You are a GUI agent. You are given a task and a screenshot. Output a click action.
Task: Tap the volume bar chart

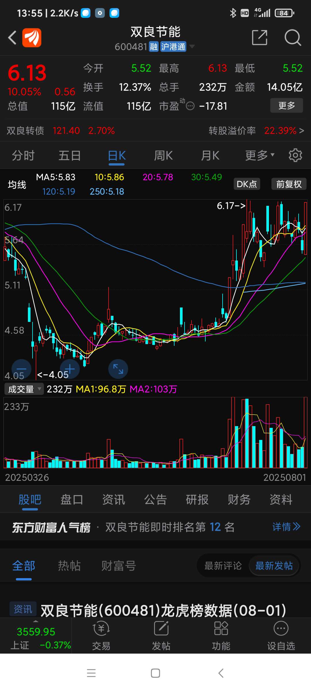click(155, 433)
